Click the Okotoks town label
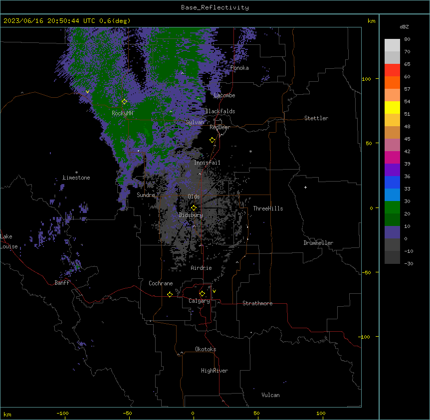The width and height of the screenshot is (430, 420). (206, 349)
